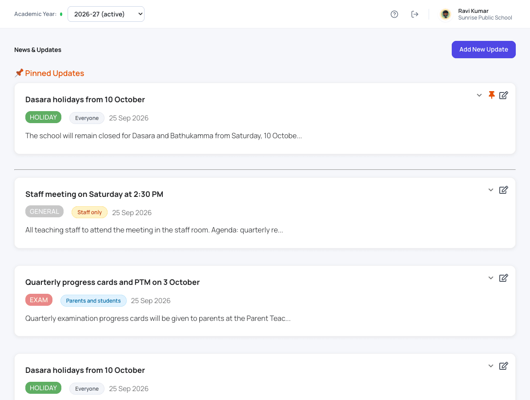Click Quarterly progress cards and PTM title

point(112,282)
